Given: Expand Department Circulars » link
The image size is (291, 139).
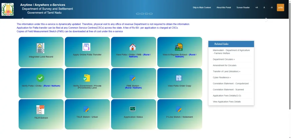Looking at the screenshot, I should tap(224, 59).
